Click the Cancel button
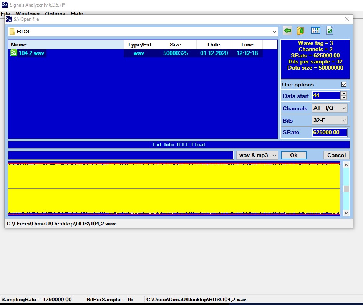 point(336,156)
